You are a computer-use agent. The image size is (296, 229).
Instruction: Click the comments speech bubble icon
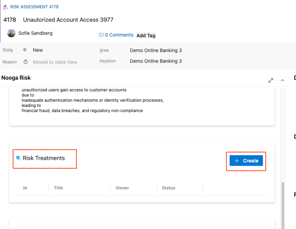101,35
